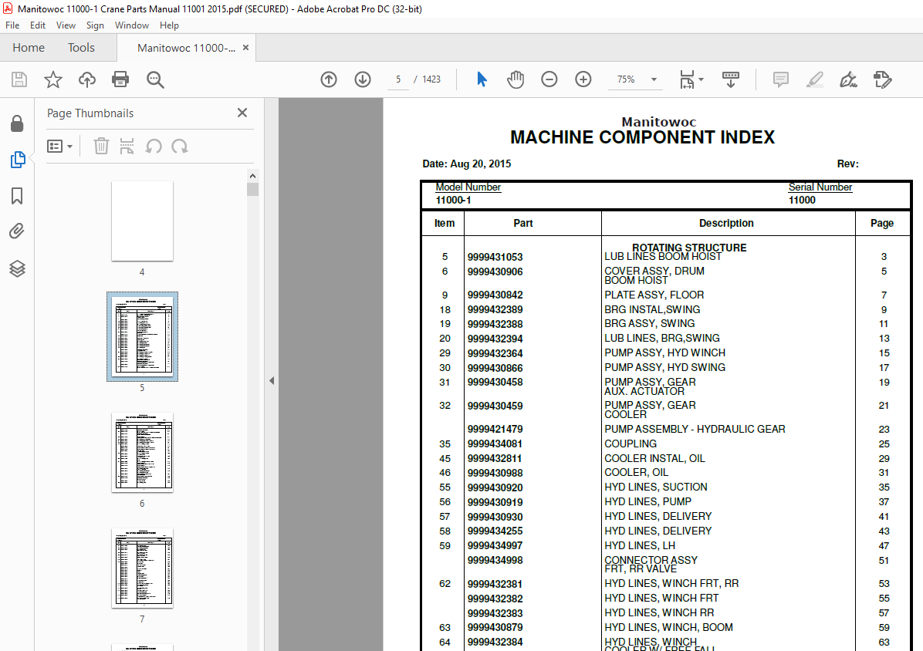923x651 pixels.
Task: Open the Find text magnifier tool
Action: [155, 79]
